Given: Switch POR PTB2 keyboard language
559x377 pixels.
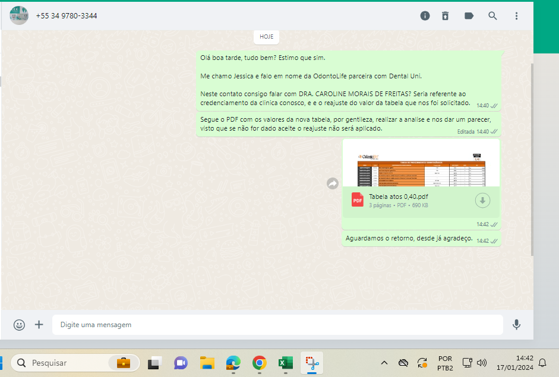Looking at the screenshot, I should tap(444, 363).
